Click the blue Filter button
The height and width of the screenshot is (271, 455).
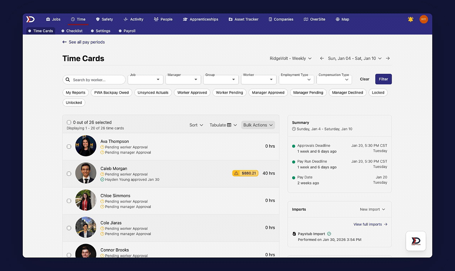pos(383,79)
